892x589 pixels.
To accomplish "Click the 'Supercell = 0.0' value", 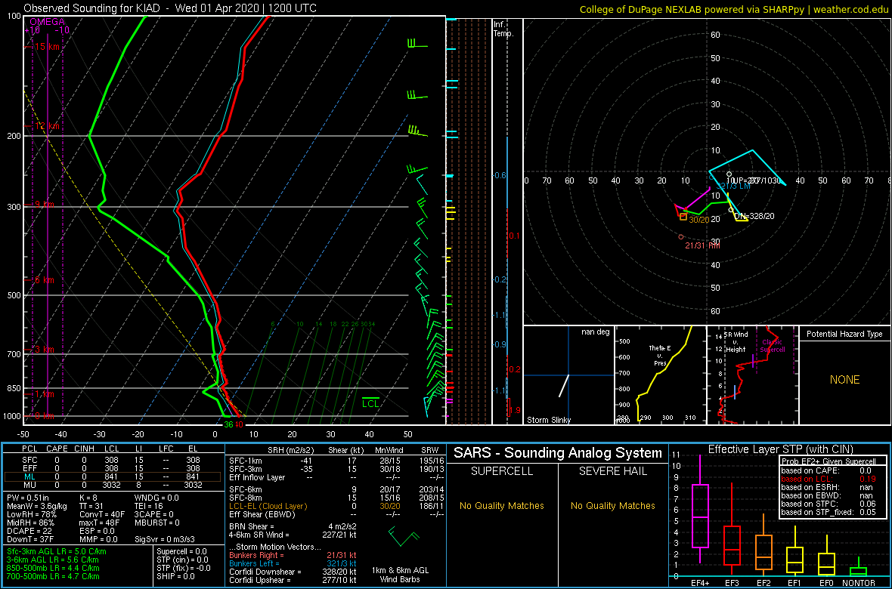I will (181, 551).
